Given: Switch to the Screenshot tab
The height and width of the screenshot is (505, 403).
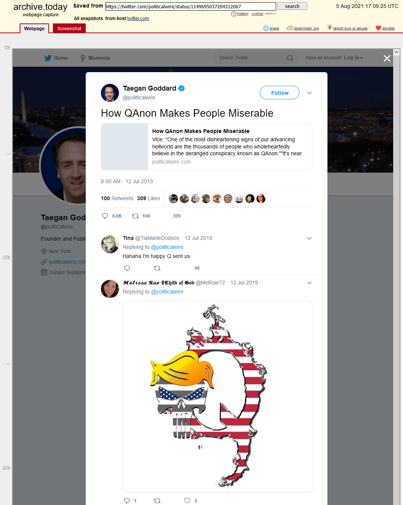Looking at the screenshot, I should click(x=69, y=28).
